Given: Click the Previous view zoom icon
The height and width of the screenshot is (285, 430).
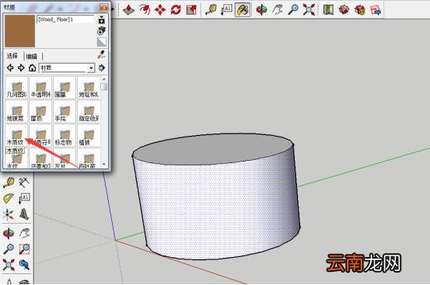Looking at the screenshot, I should tap(24, 265).
